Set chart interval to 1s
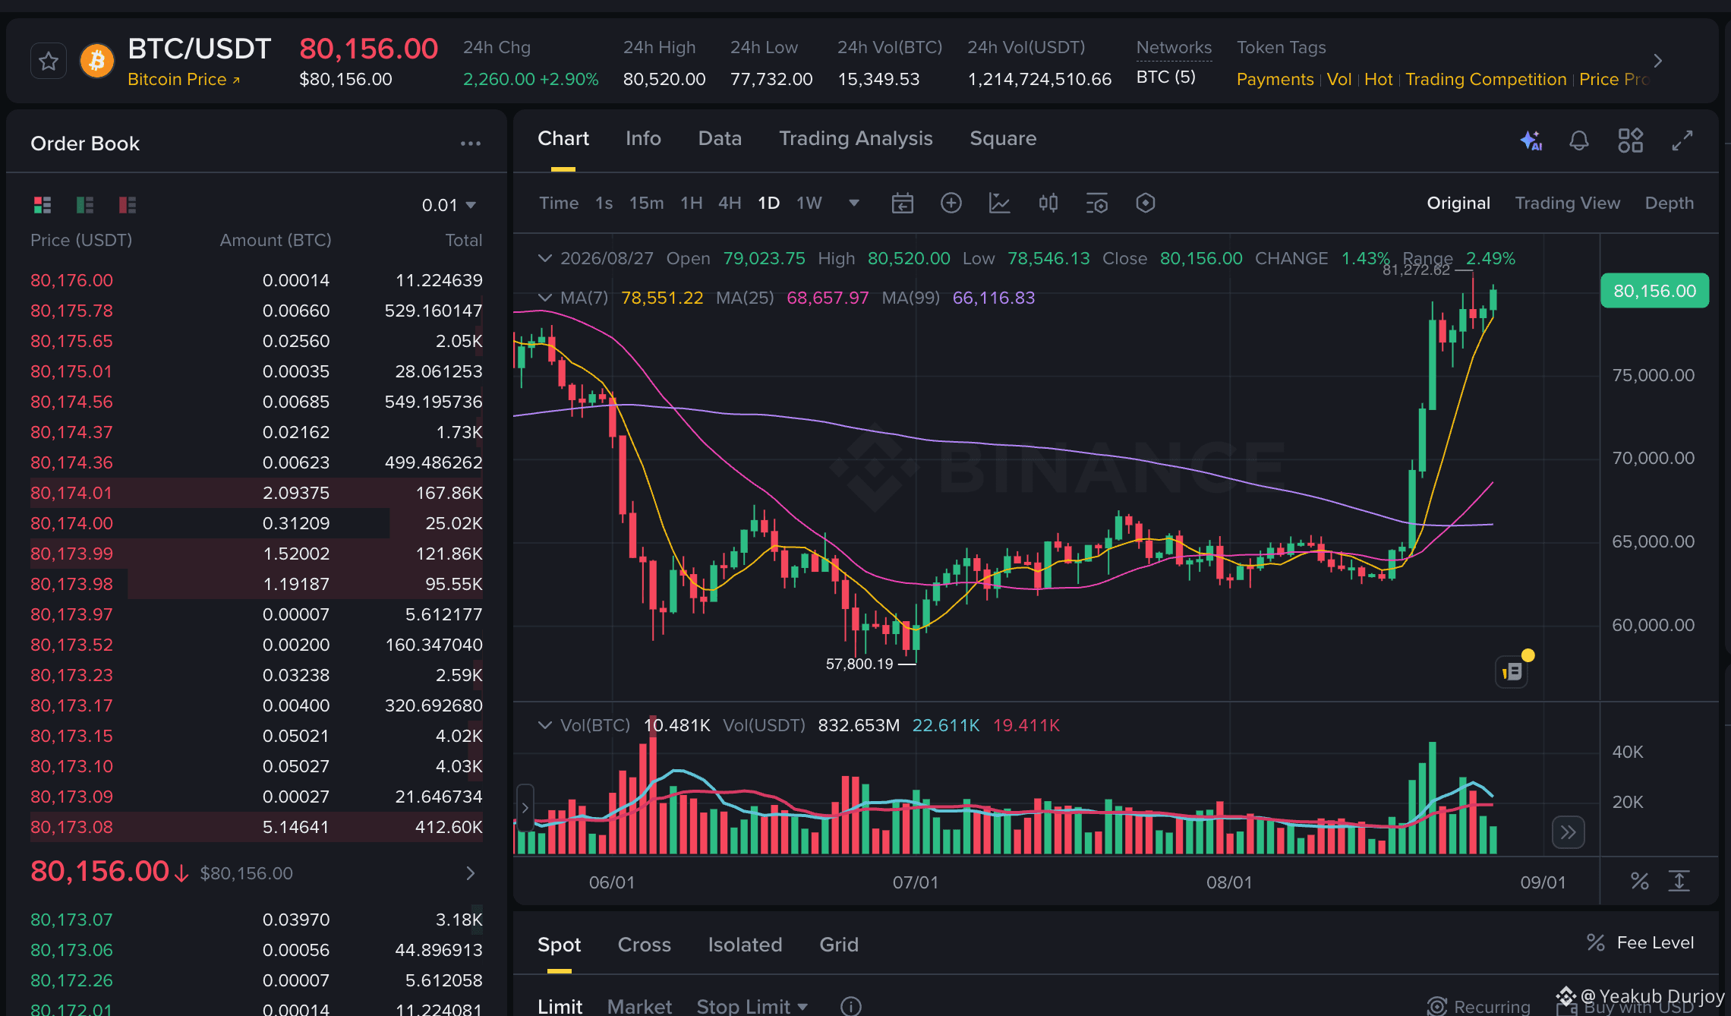 click(x=604, y=204)
